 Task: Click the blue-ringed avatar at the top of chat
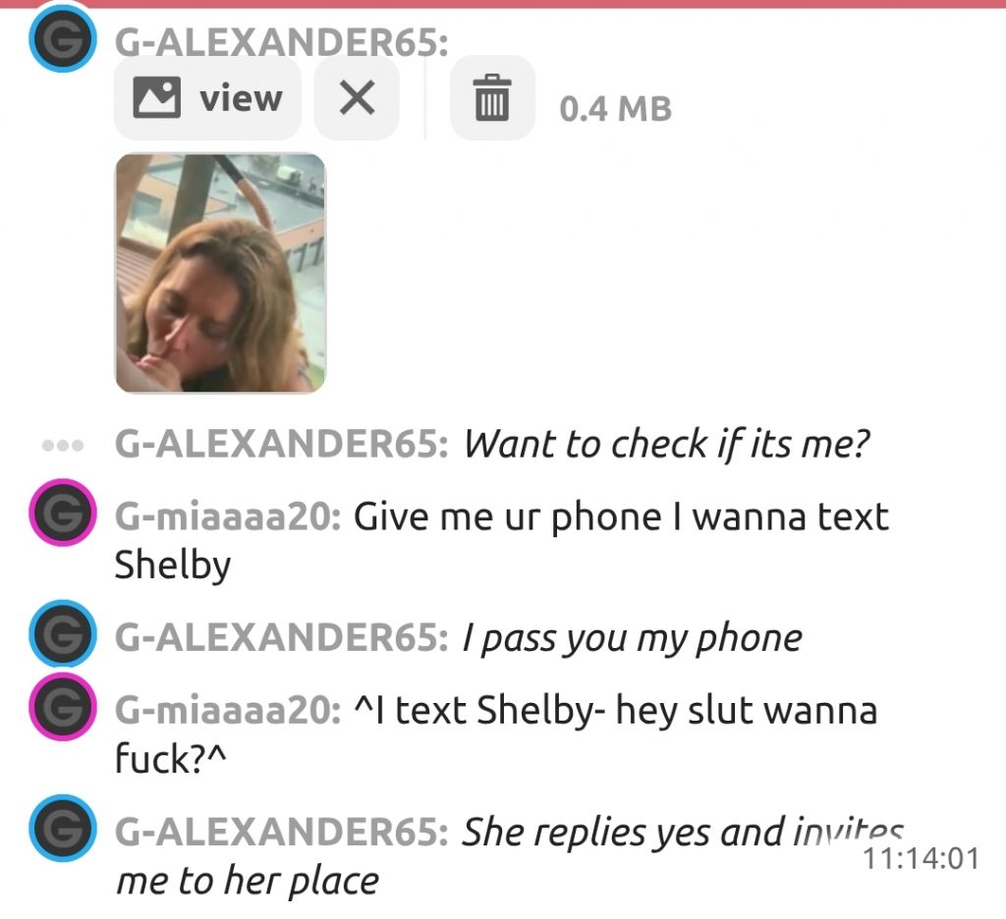tap(63, 38)
